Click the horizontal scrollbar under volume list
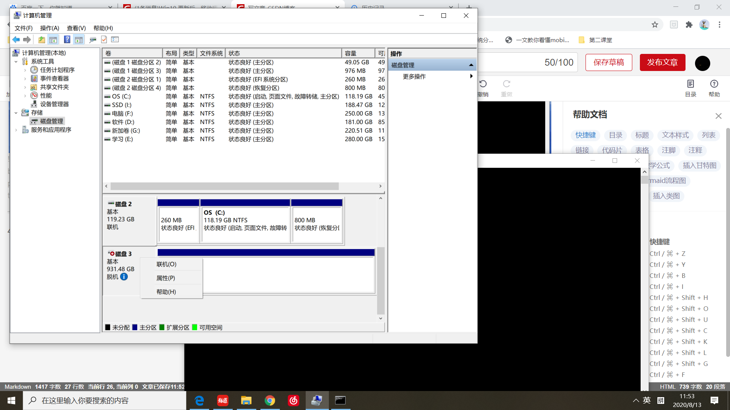730x410 pixels. (224, 186)
